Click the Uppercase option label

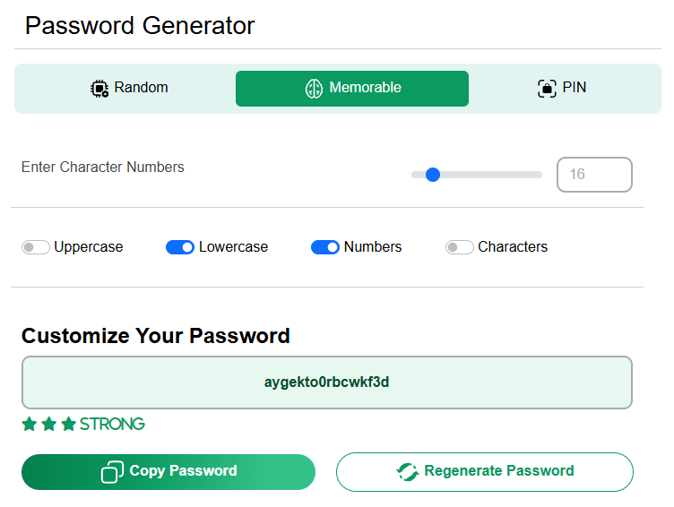click(89, 247)
